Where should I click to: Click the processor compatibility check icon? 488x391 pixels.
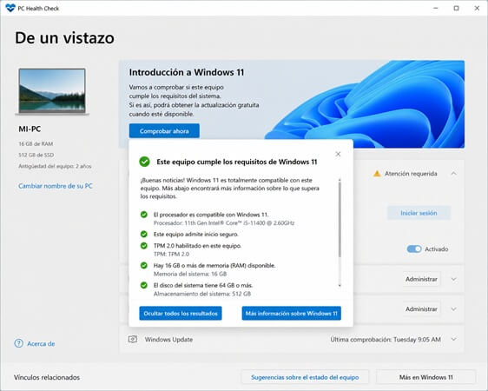pyautogui.click(x=144, y=215)
